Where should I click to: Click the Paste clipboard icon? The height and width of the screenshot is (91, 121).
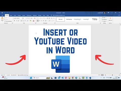[2, 18]
